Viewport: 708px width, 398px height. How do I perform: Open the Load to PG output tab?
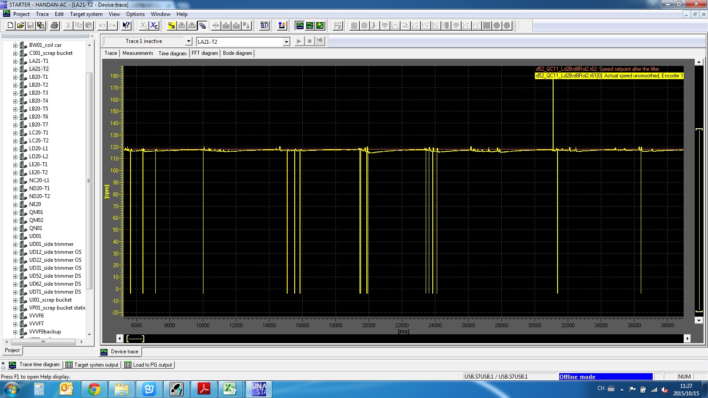[x=149, y=365]
